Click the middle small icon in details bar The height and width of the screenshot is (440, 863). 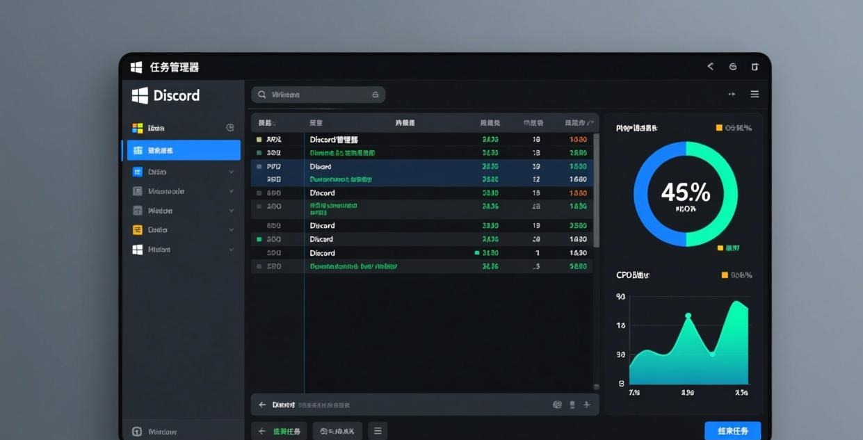tap(572, 405)
